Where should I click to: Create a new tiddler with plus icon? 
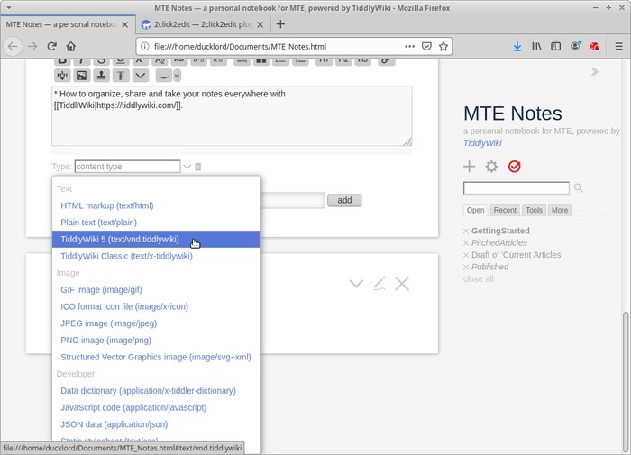coord(470,167)
